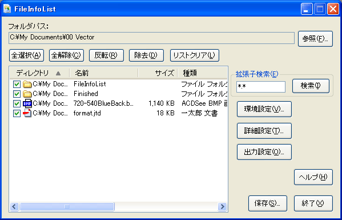Select the FileInfoList name entry
This screenshot has width=342, height=220.
click(x=90, y=84)
